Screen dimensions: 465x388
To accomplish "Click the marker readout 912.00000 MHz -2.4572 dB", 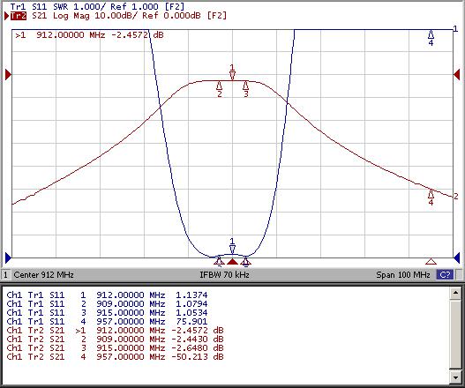I will pyautogui.click(x=89, y=35).
